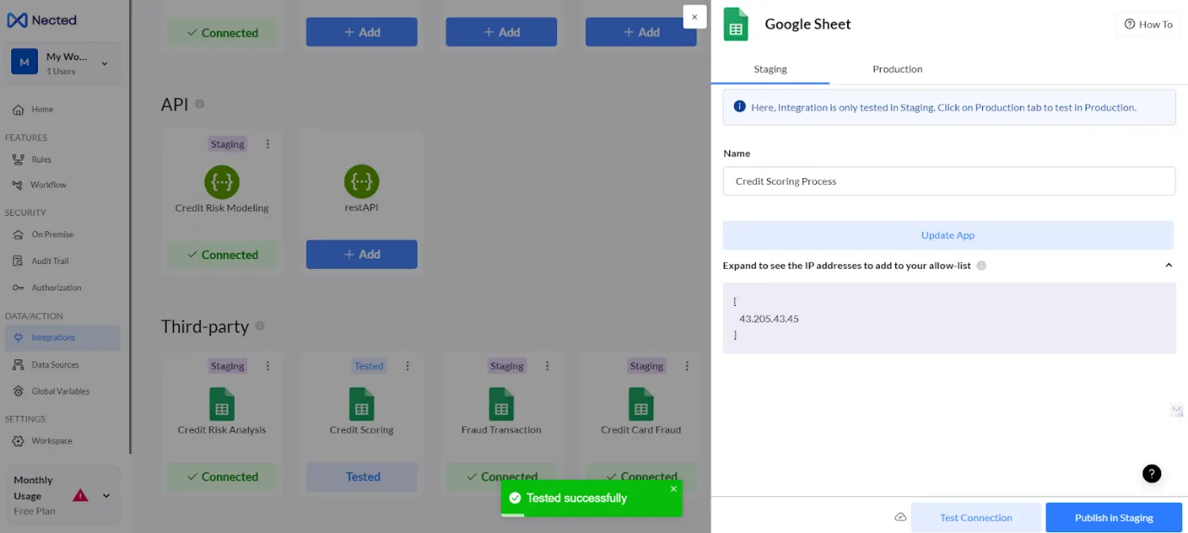Click the 43.205.43.45 IP address text

[x=769, y=319]
